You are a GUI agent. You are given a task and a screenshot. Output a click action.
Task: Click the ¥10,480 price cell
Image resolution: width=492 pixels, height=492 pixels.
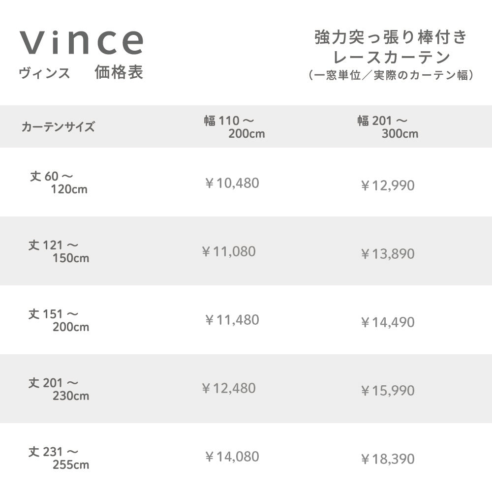[x=232, y=184]
